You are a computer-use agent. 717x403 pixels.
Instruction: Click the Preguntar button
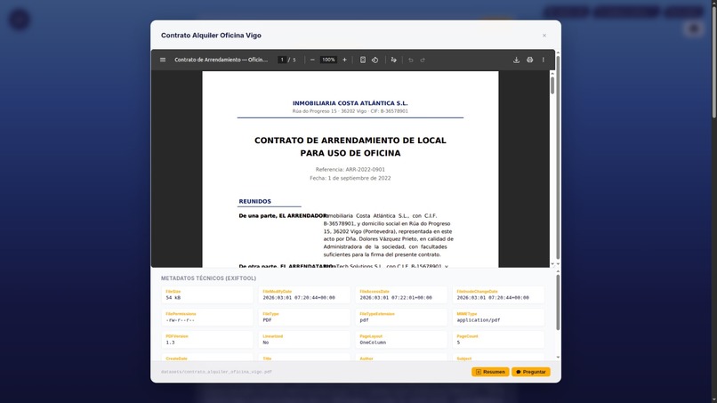tap(531, 372)
